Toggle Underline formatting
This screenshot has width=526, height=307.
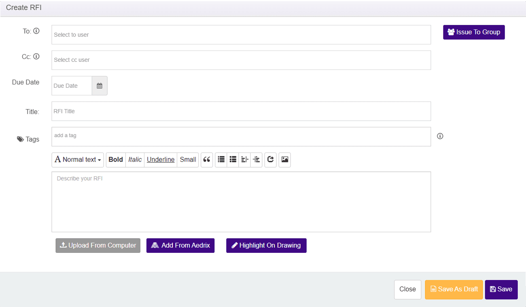pyautogui.click(x=161, y=160)
